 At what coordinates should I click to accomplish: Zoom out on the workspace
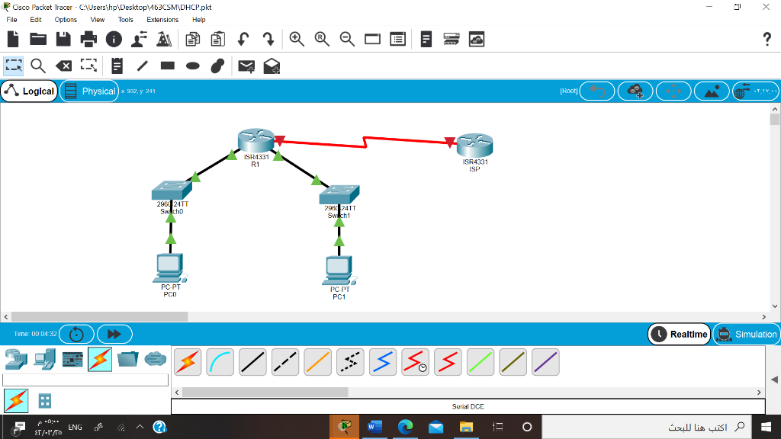(x=347, y=39)
